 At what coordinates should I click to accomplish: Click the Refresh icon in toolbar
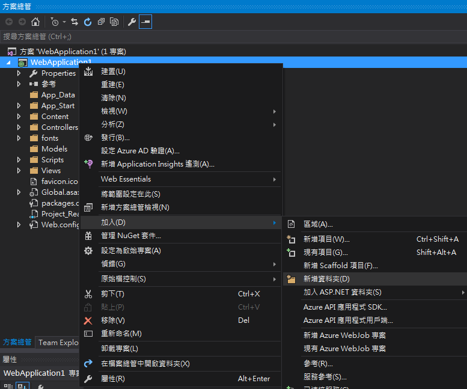click(88, 22)
